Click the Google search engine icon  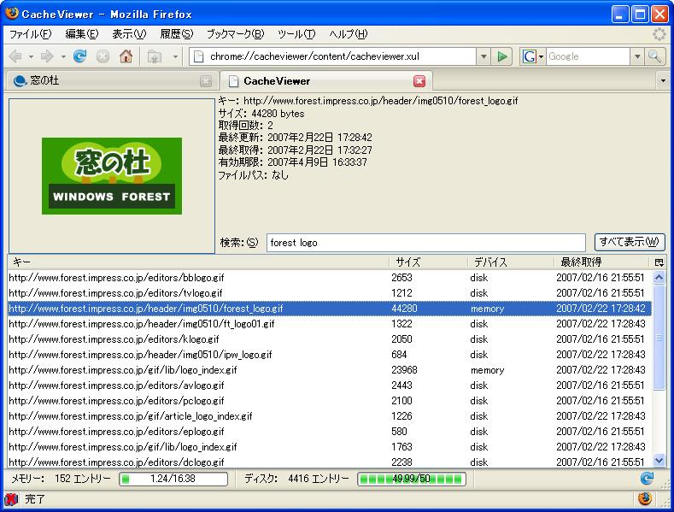point(529,56)
